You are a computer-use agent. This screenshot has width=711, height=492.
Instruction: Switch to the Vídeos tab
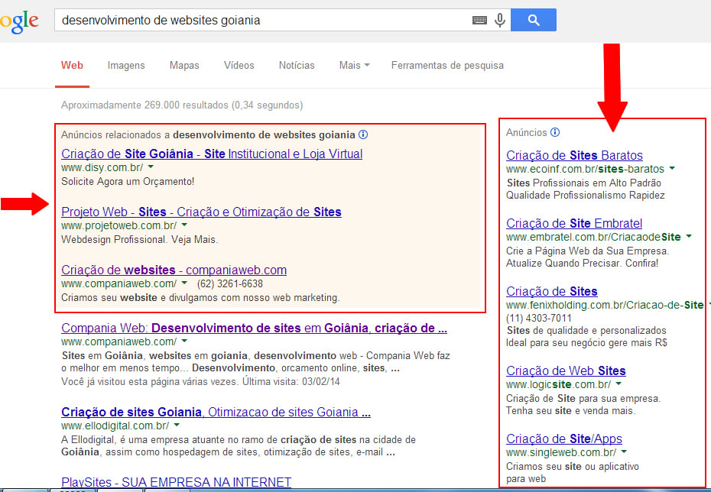coord(239,65)
